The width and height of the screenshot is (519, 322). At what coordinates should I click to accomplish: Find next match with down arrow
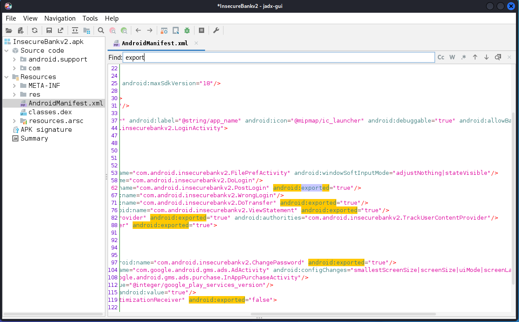click(x=486, y=57)
